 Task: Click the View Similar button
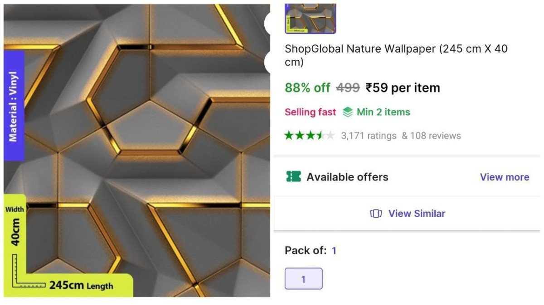(407, 214)
